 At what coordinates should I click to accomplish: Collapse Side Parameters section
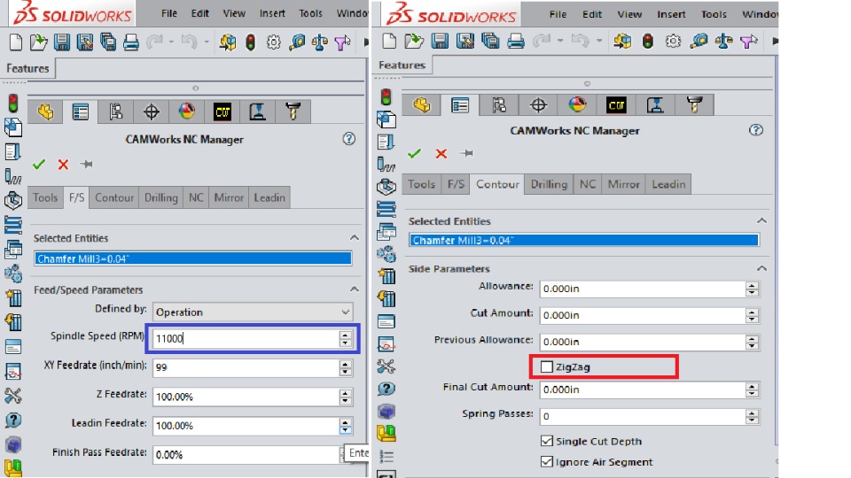point(762,268)
